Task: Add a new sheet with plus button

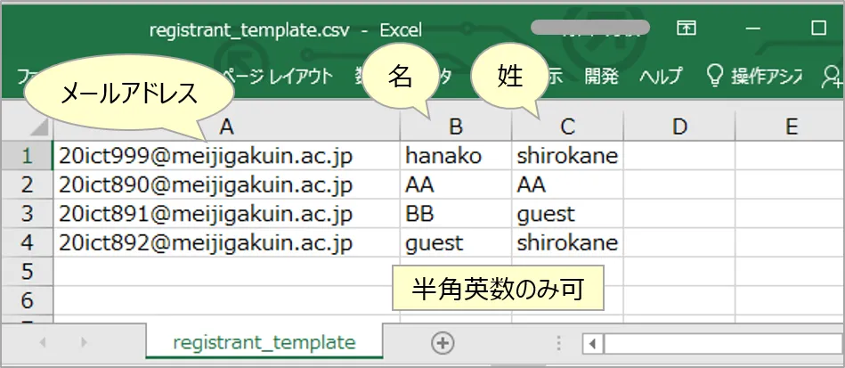Action: pos(443,342)
